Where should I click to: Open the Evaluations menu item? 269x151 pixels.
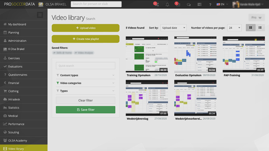tap(15, 66)
